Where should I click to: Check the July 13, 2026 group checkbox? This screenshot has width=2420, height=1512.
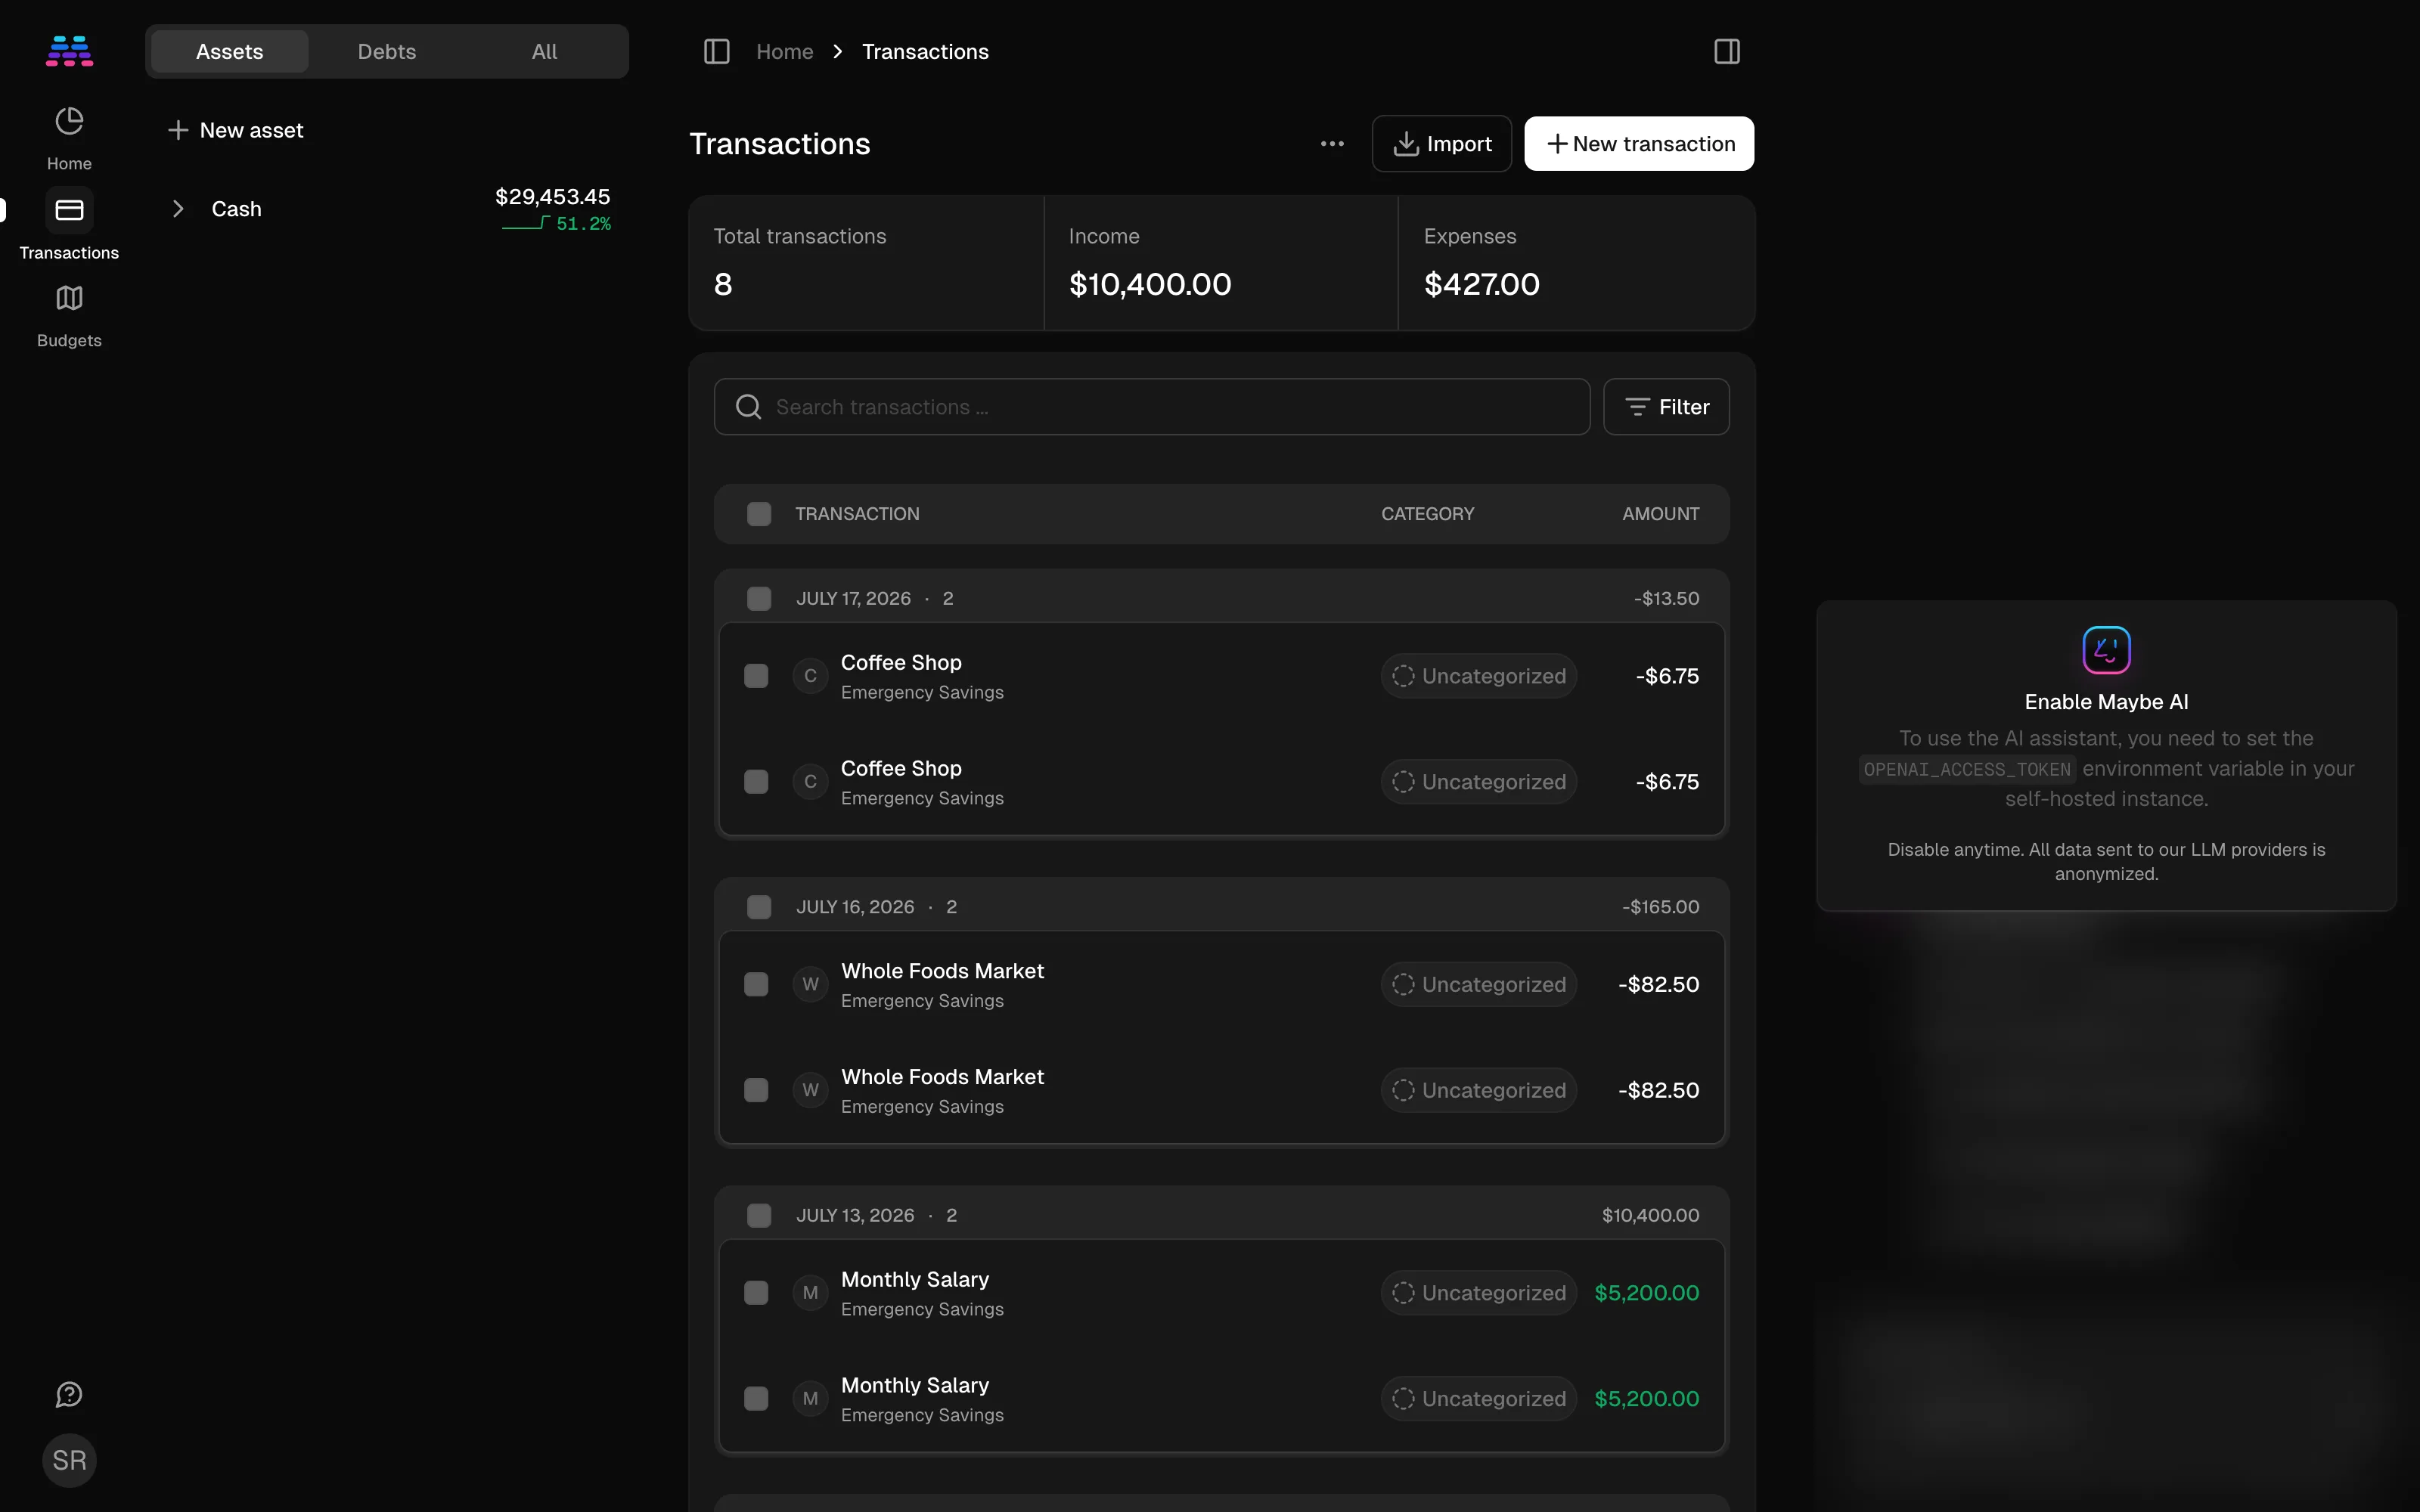coord(759,1215)
